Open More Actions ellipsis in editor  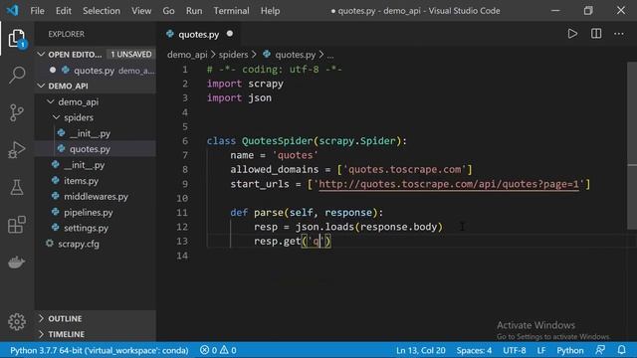[619, 34]
